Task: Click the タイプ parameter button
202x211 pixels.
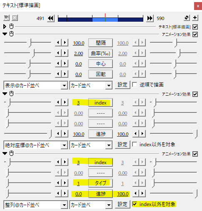Action: 100,183
